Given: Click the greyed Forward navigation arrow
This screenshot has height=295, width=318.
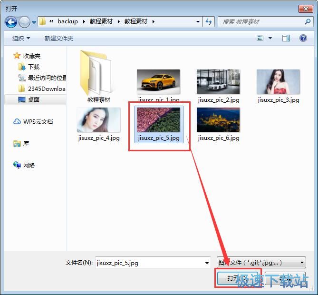Looking at the screenshot, I should pos(24,22).
